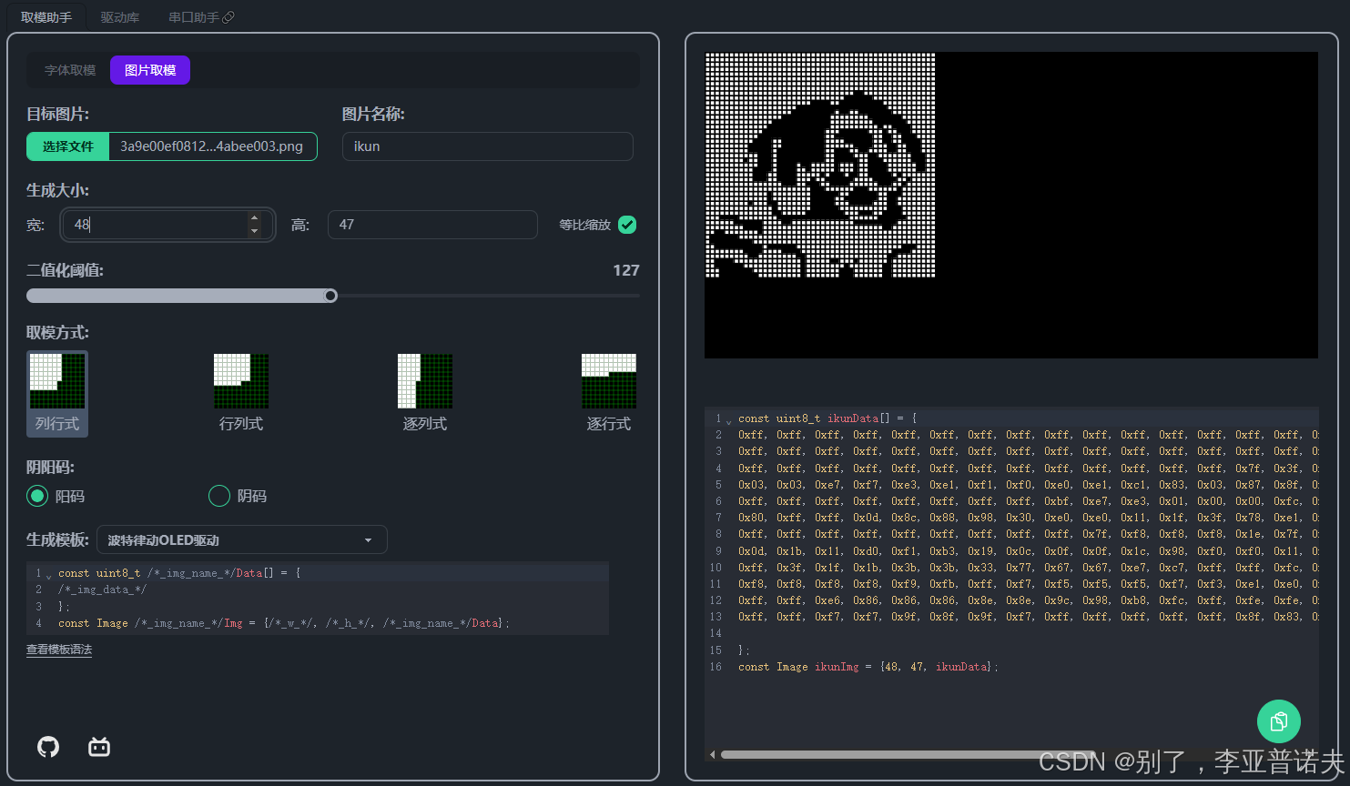Collapse line 1 fold arrow in template editor
Screen dimensions: 1350x786
[x=49, y=575]
